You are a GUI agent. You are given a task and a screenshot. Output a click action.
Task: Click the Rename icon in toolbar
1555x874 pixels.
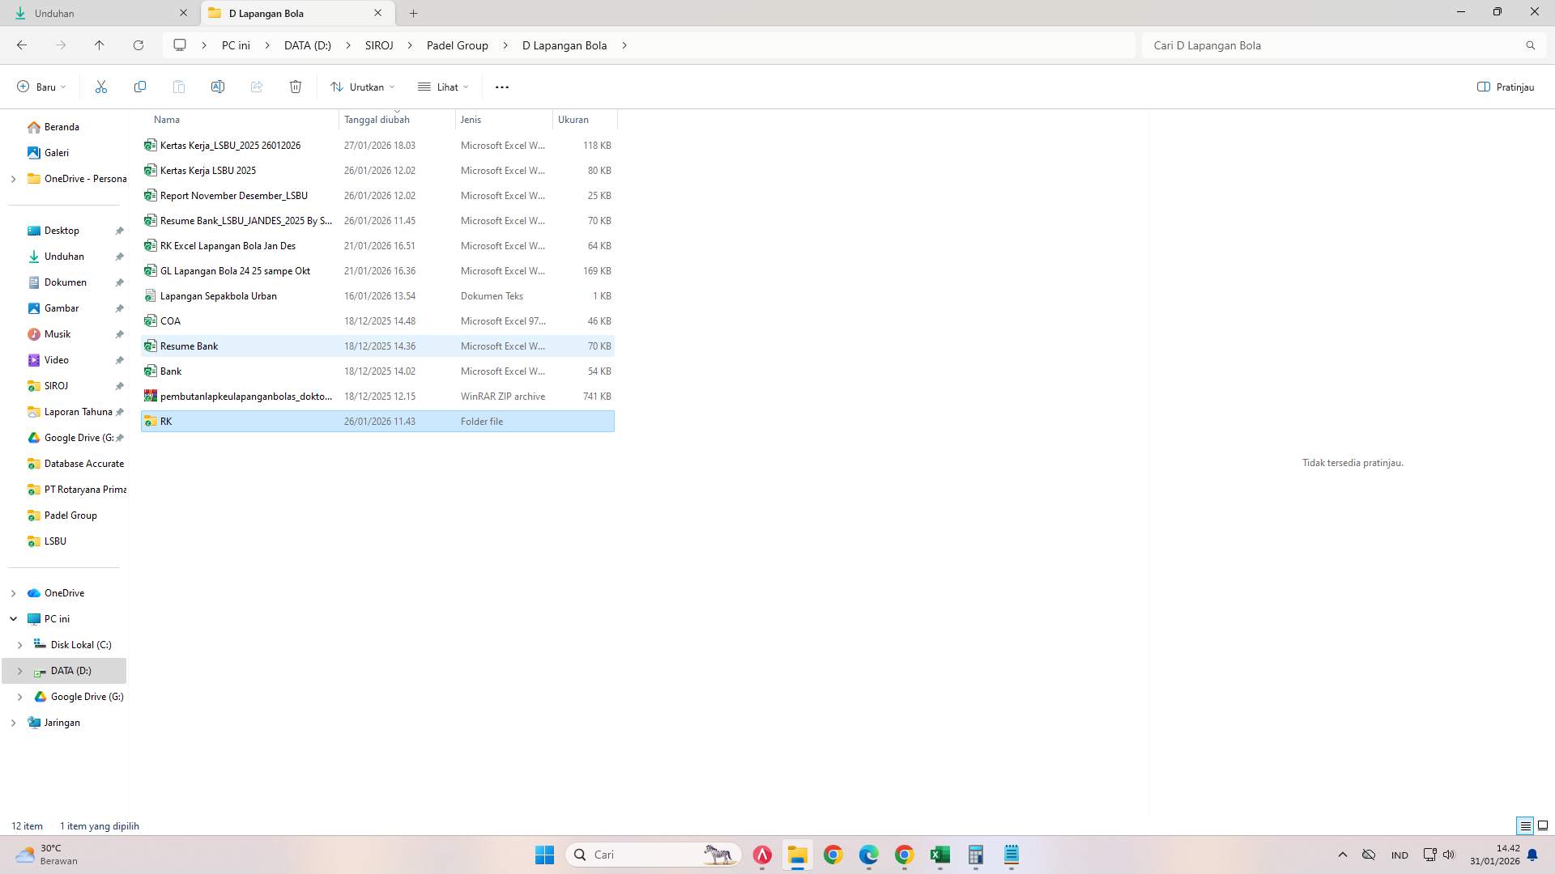pyautogui.click(x=218, y=87)
